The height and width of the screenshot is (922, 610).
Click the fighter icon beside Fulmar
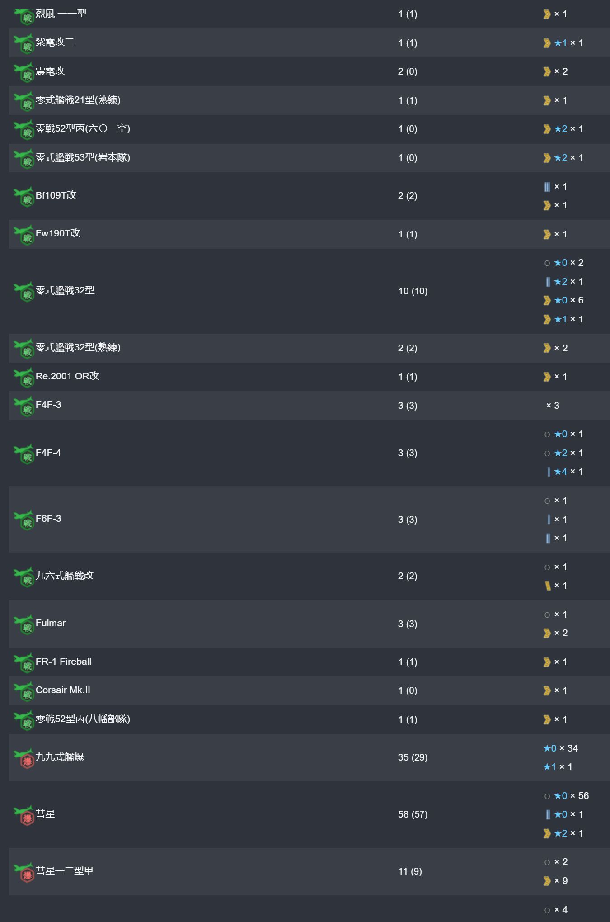(x=24, y=625)
